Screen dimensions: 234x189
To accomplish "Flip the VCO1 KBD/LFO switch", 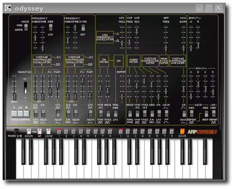I will tap(51, 28).
